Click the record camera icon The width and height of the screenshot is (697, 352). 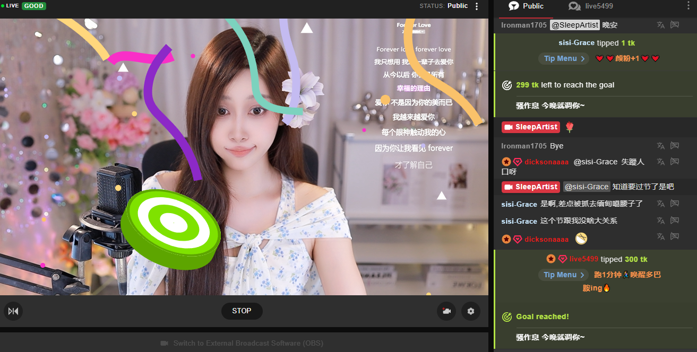[x=446, y=311]
